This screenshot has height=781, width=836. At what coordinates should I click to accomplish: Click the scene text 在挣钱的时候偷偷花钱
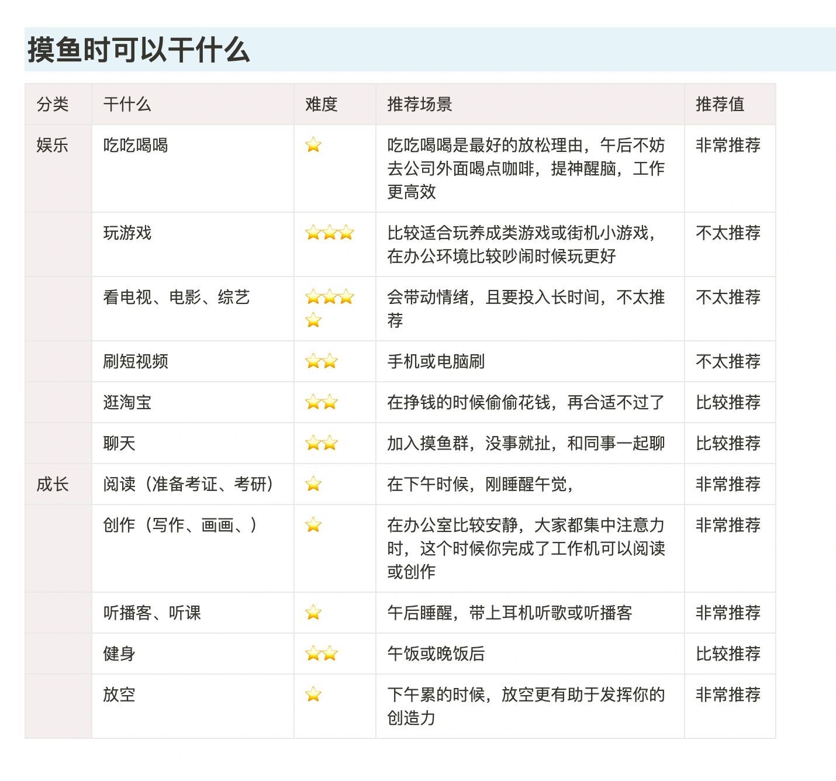pos(526,402)
